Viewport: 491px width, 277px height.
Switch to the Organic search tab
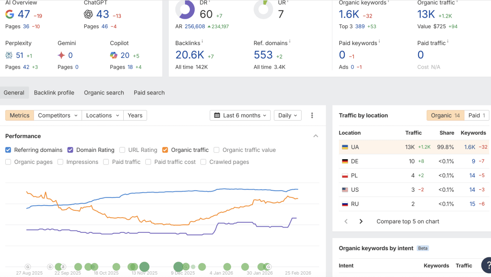click(104, 92)
